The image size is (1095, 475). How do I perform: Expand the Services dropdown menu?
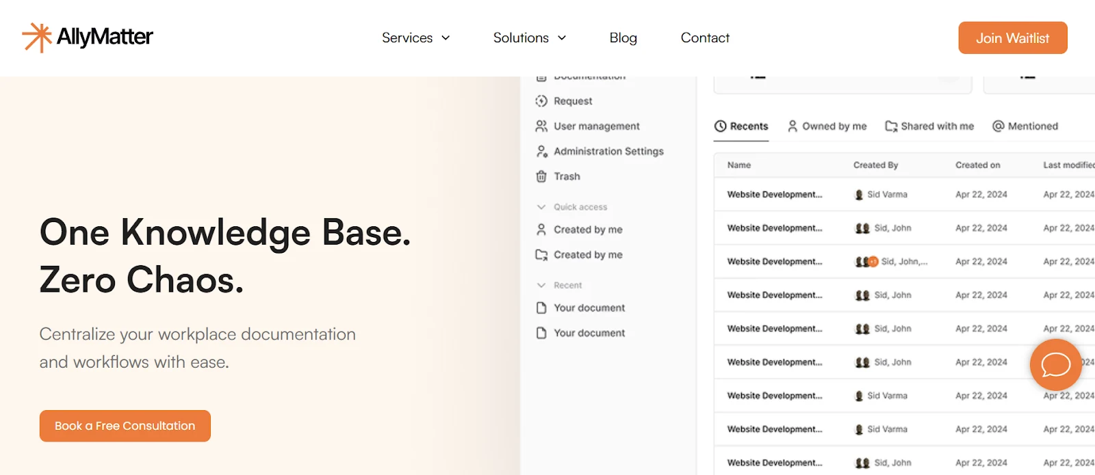point(415,38)
